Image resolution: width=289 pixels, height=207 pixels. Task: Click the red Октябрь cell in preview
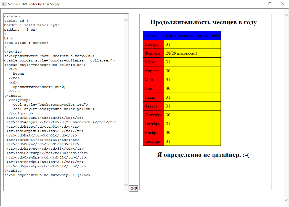[153, 124]
